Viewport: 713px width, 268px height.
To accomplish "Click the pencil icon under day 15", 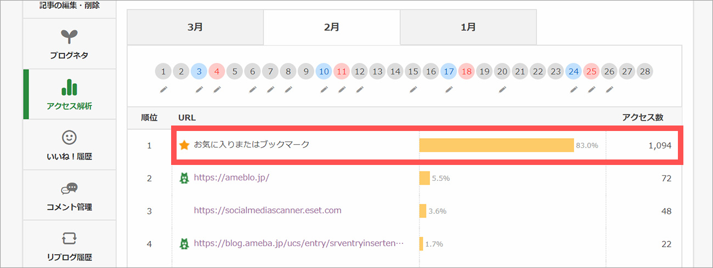I will coord(413,89).
